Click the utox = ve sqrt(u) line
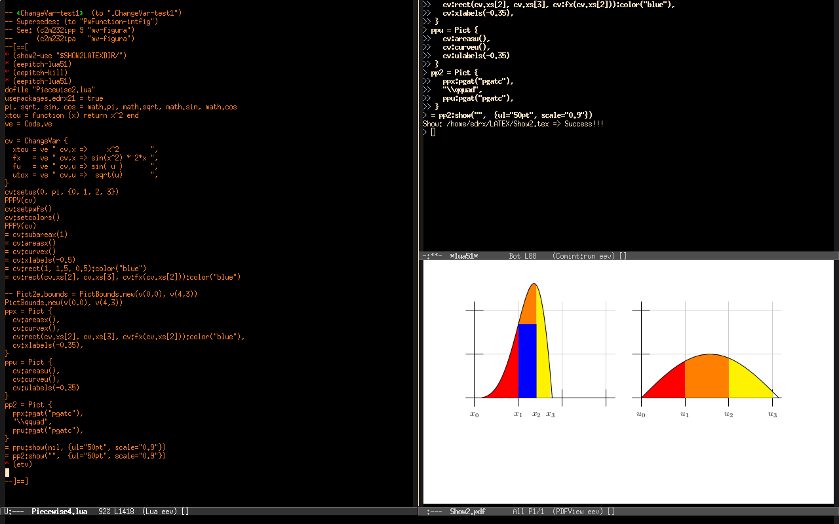The image size is (839, 524). 85,175
